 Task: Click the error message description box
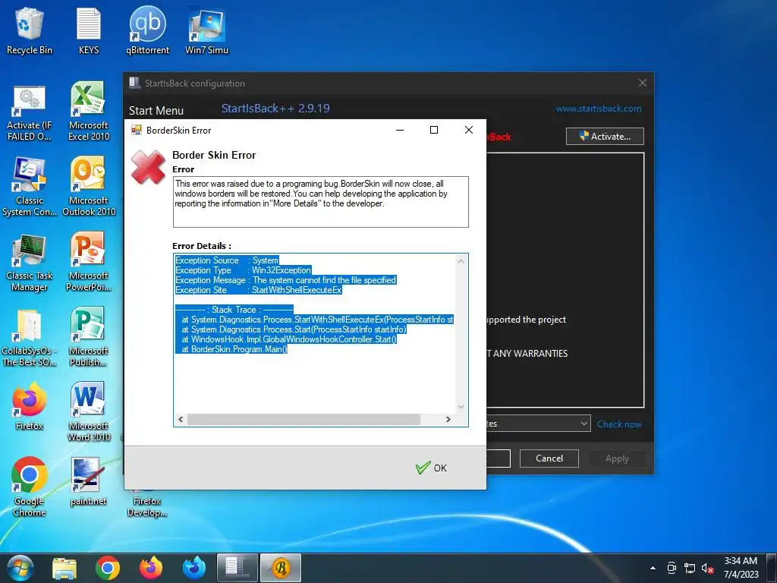coord(321,202)
